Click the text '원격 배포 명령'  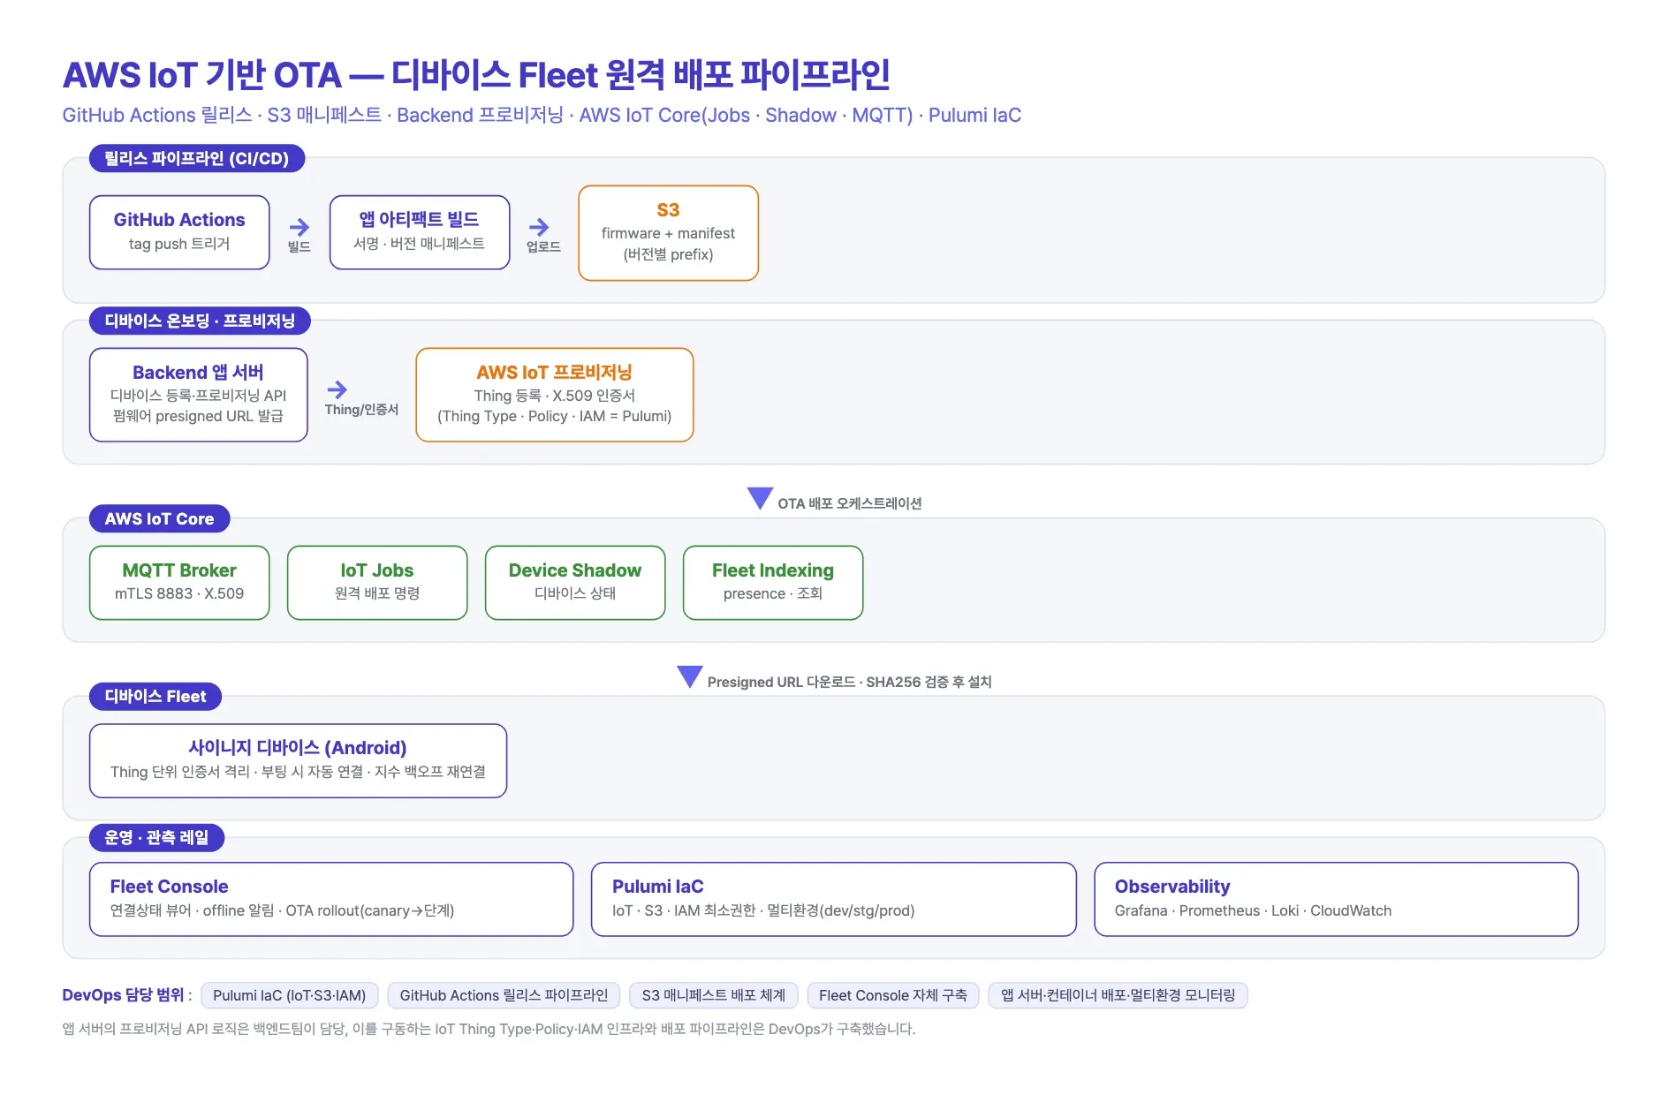point(377,593)
